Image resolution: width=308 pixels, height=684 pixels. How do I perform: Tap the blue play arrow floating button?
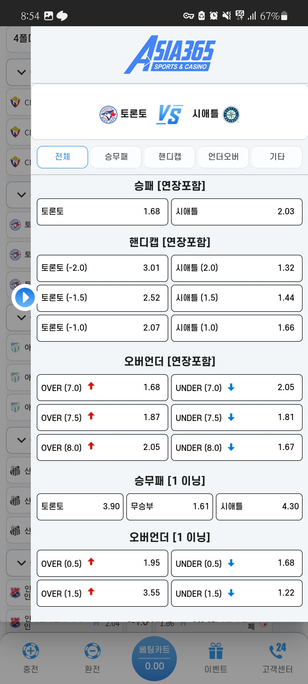point(25,297)
